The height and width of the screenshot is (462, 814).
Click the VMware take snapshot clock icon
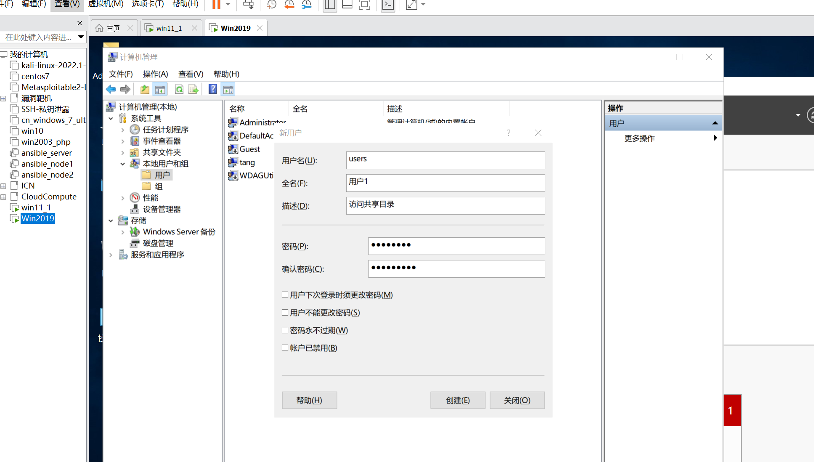click(272, 5)
